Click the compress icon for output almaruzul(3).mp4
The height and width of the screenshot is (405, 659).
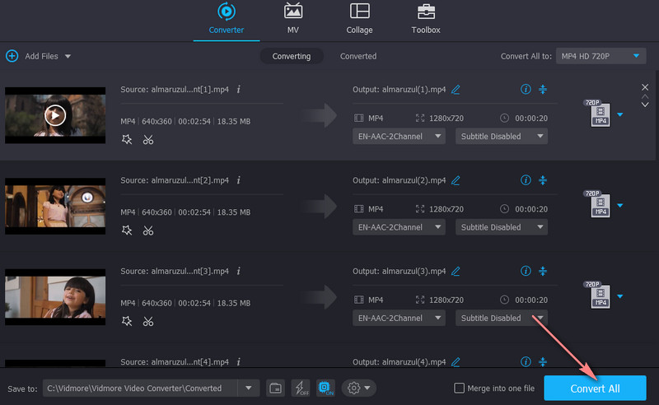click(x=543, y=271)
